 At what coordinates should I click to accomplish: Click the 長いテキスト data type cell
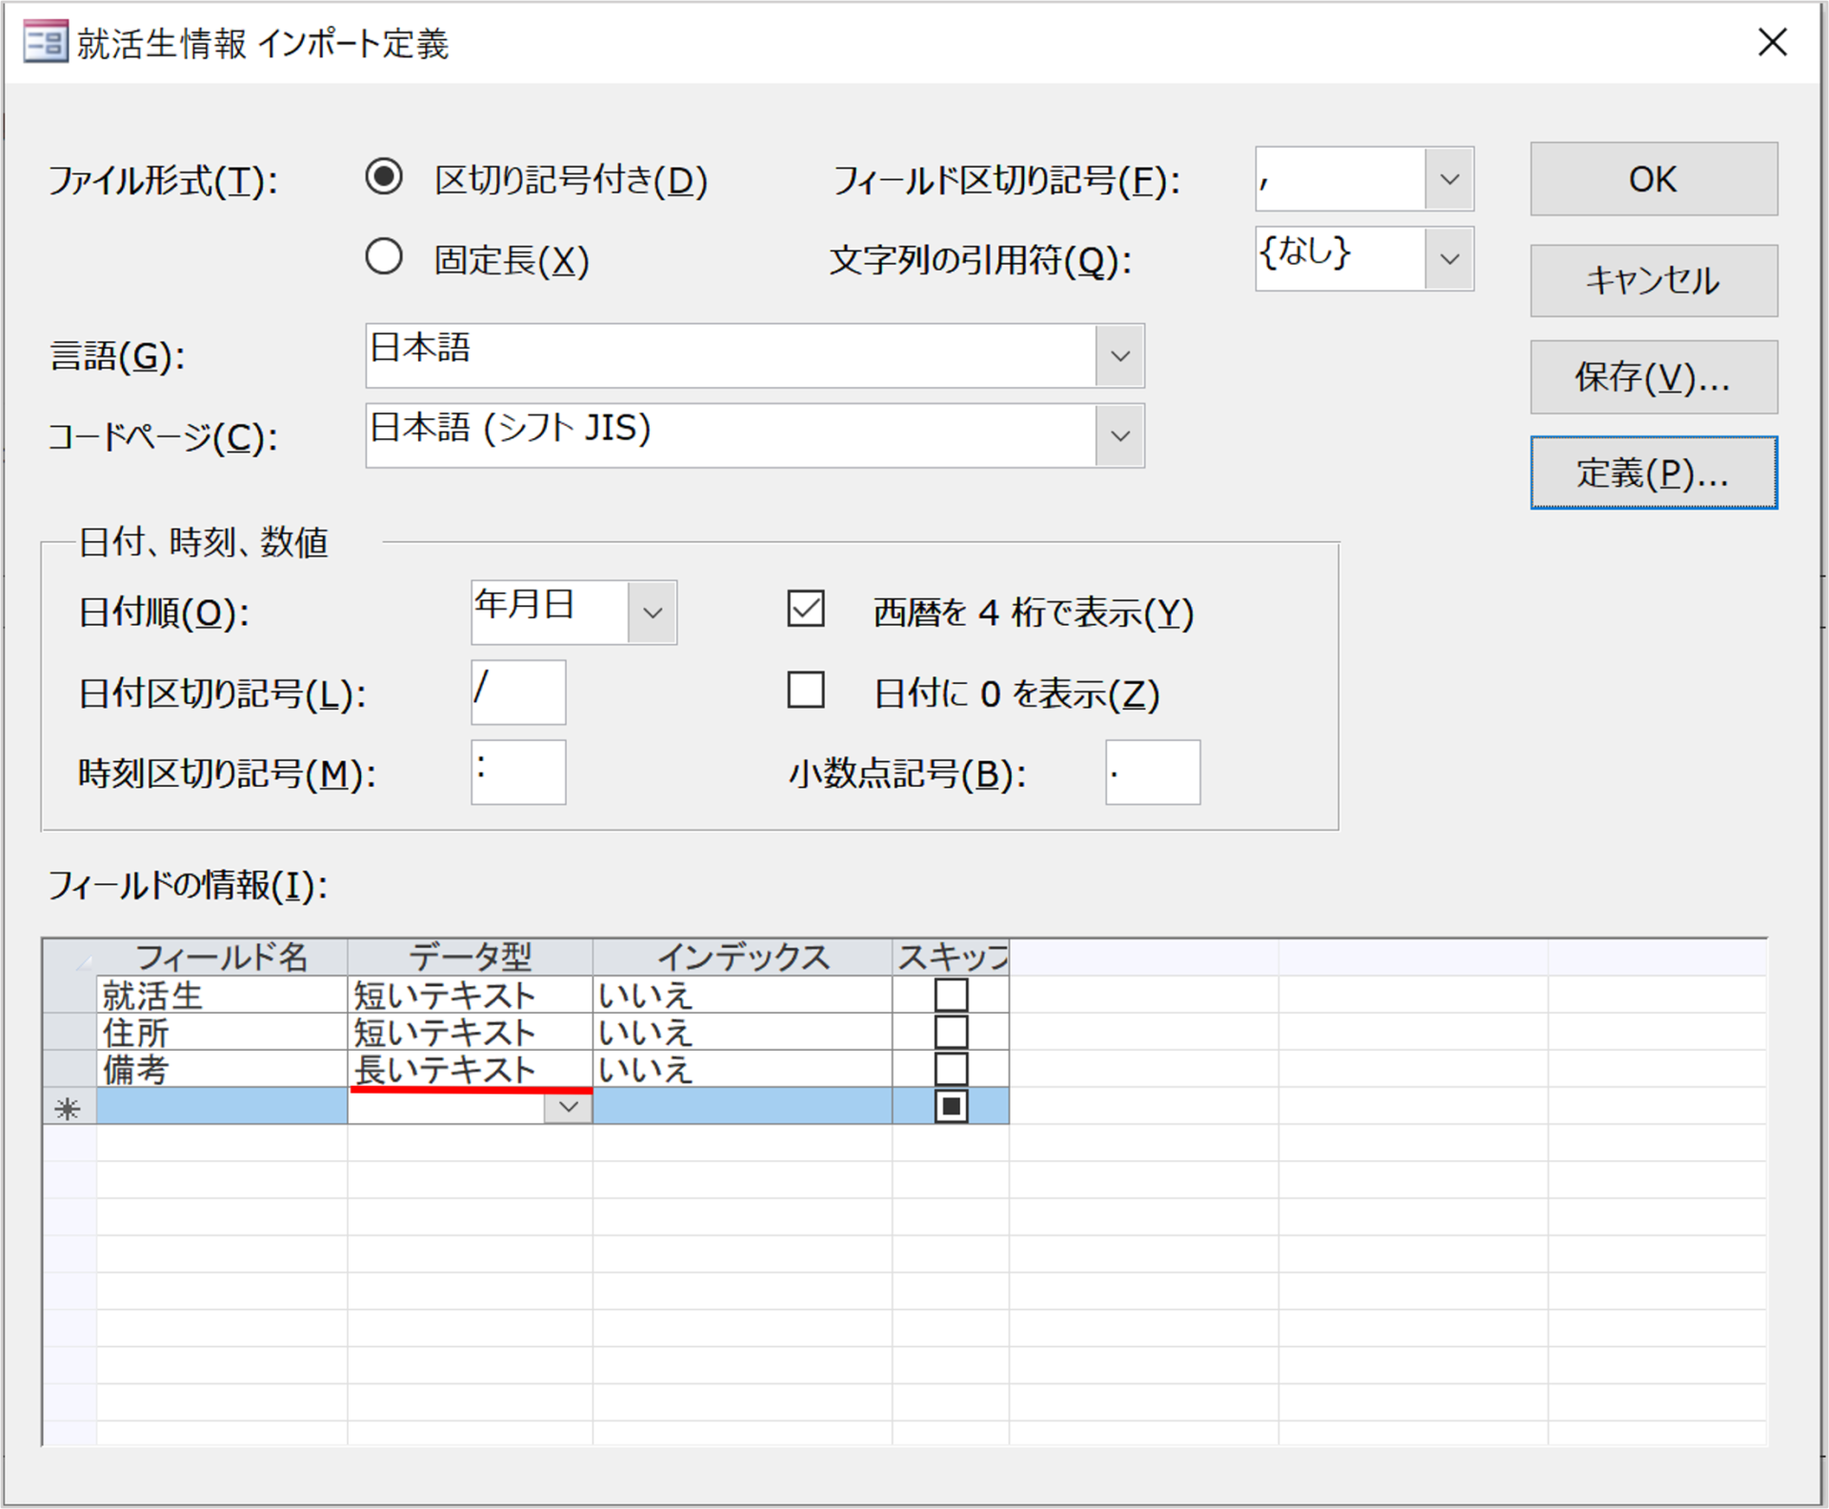(x=471, y=1069)
